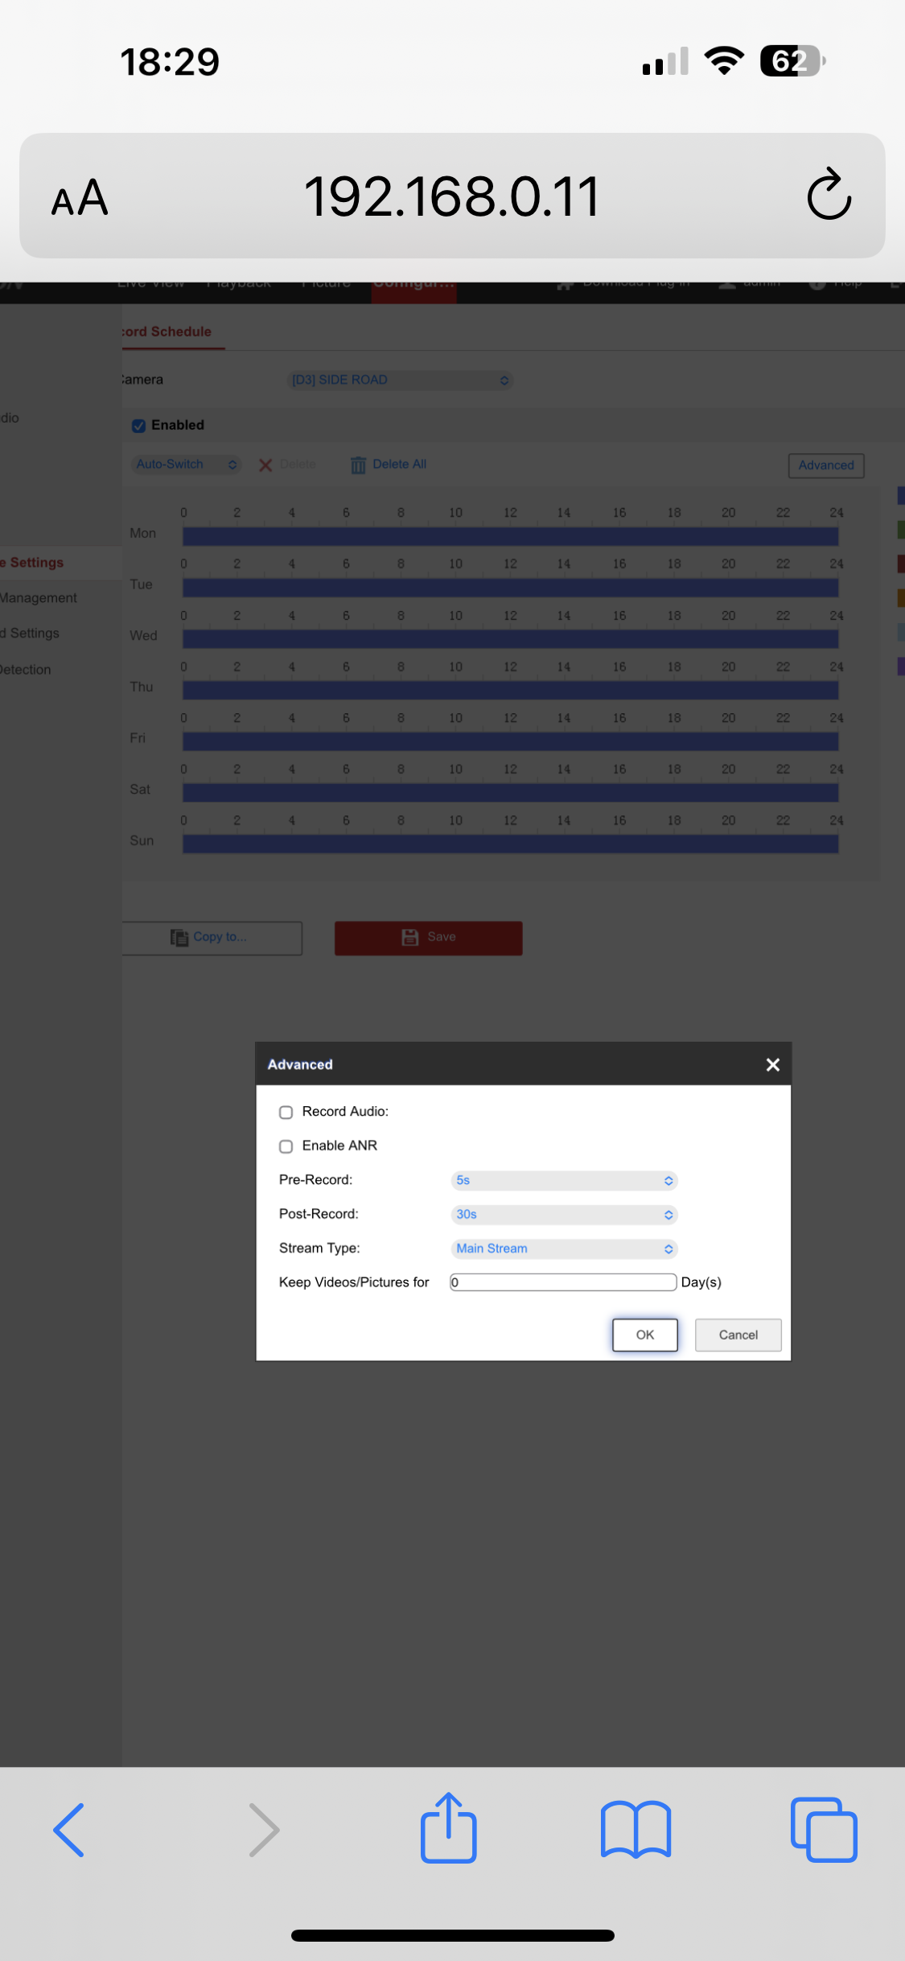Image resolution: width=905 pixels, height=1961 pixels.
Task: Open Safari bookmarks book icon
Action: point(636,1829)
